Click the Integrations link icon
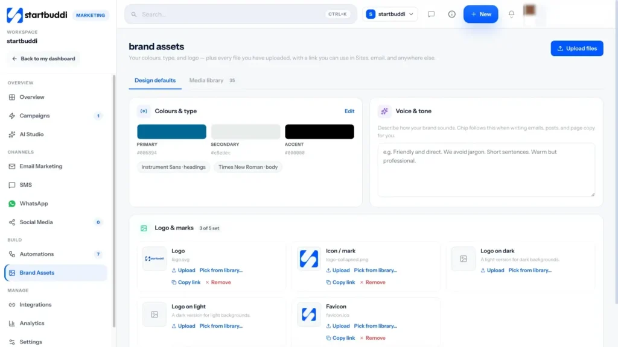Screen dimensions: 618x347 click(12, 305)
